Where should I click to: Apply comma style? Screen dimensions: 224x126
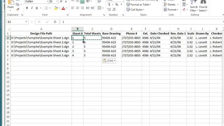coord(121,5)
